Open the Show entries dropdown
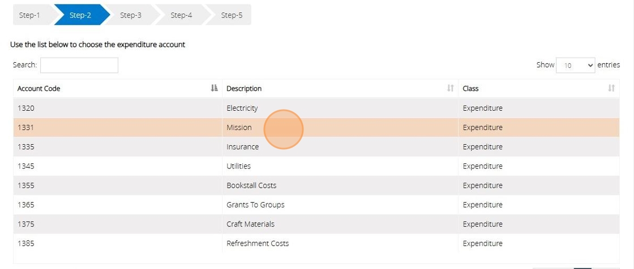Image resolution: width=634 pixels, height=269 pixels. point(576,66)
